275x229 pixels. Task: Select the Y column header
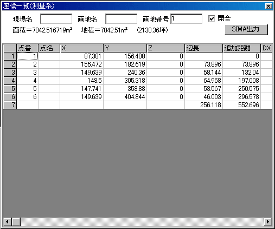pyautogui.click(x=125, y=48)
